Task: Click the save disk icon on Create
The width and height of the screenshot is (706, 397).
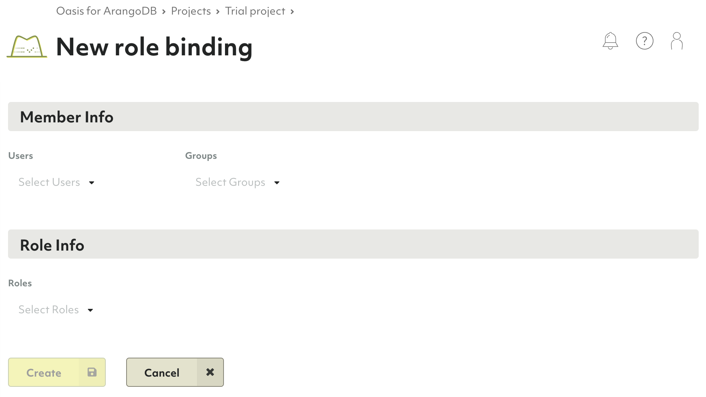Action: (92, 372)
